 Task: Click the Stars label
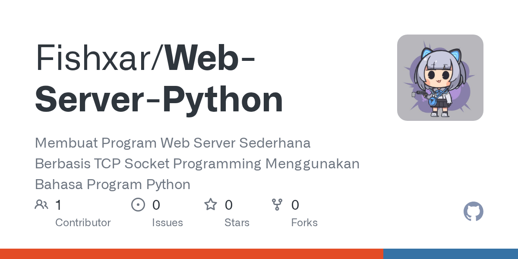(237, 223)
